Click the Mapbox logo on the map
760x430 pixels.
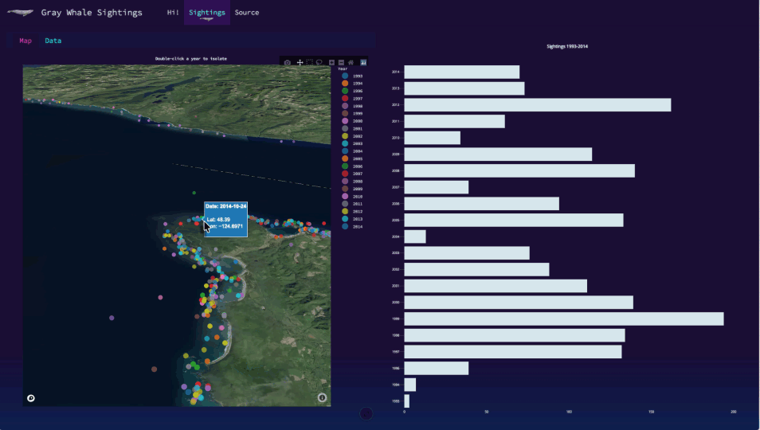click(31, 397)
